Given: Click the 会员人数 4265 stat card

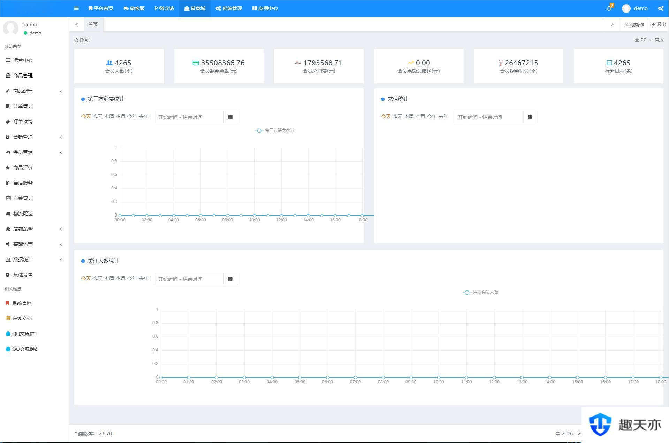Looking at the screenshot, I should (119, 66).
